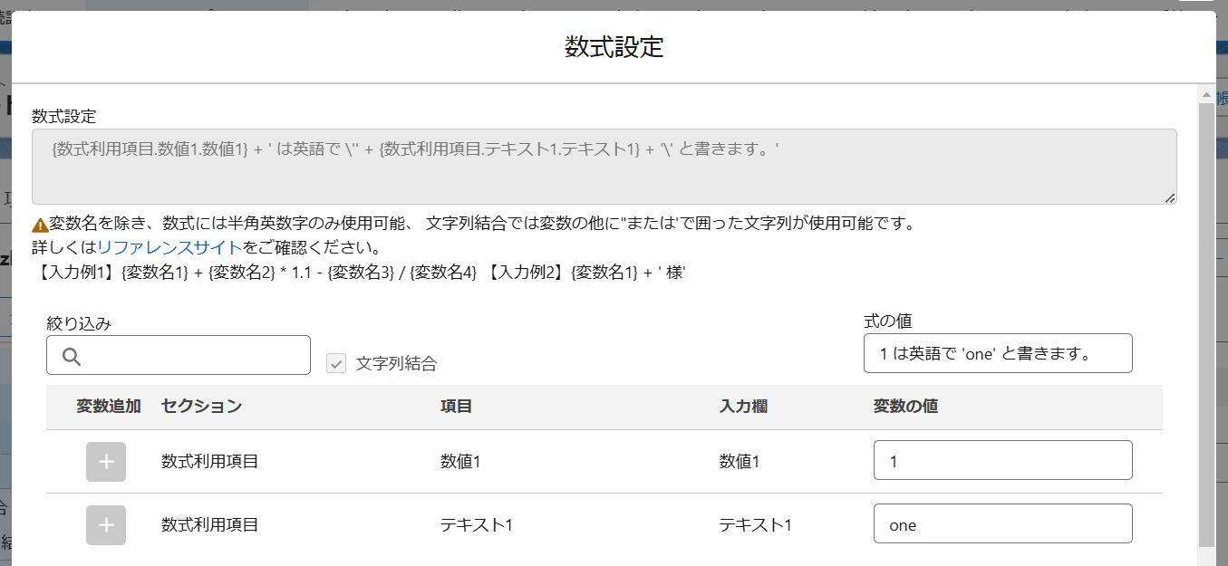Click the 式の値 result field
This screenshot has height=566, width=1228.
coord(998,353)
